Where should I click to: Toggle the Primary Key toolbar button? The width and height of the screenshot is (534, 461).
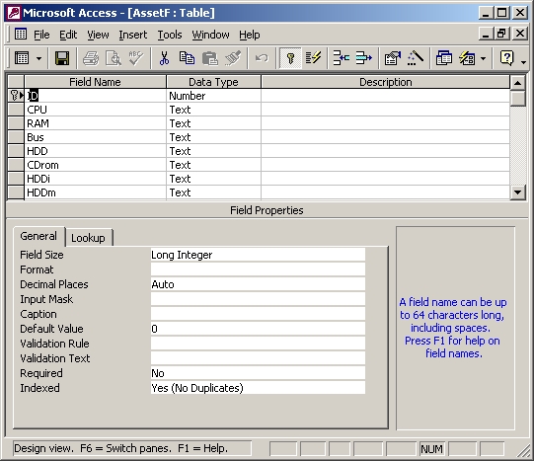290,58
